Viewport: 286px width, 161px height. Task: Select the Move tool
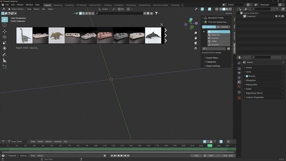click(4, 31)
